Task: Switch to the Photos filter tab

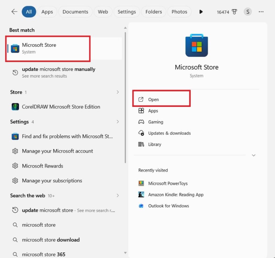Action: click(179, 12)
